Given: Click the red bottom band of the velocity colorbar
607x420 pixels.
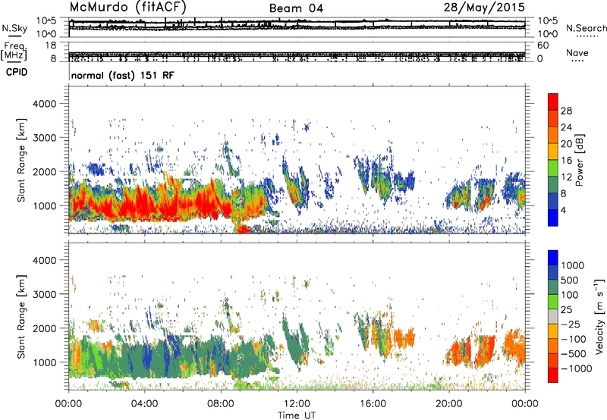Looking at the screenshot, I should [553, 375].
